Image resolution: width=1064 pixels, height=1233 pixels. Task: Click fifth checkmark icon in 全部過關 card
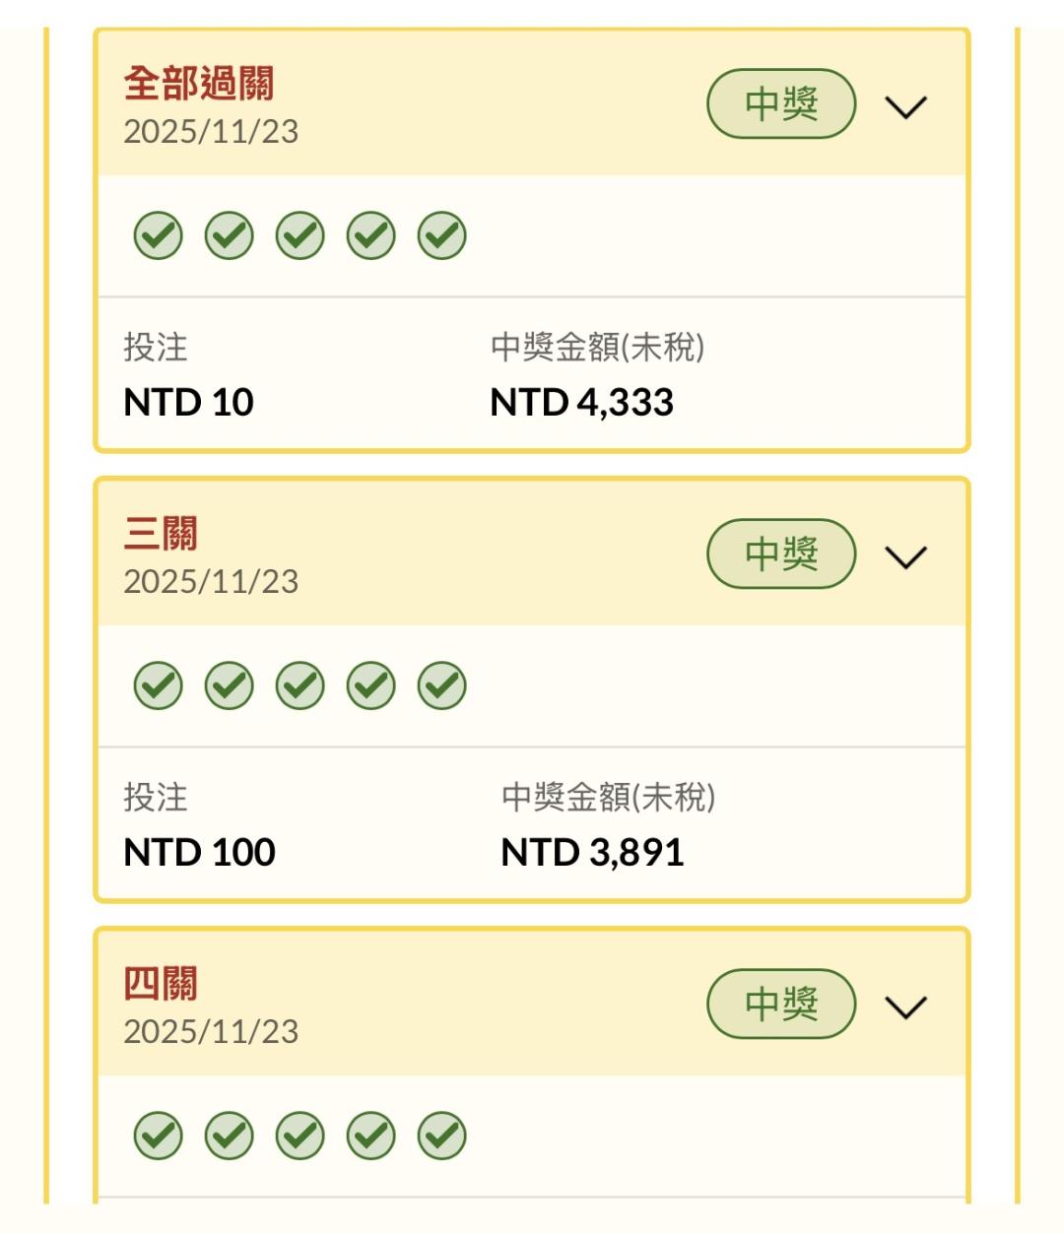(x=442, y=235)
